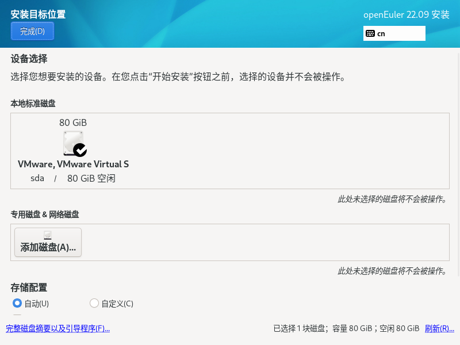The width and height of the screenshot is (460, 345).
Task: Click the 80 GiB 空闲 free space text
Action: pos(91,178)
